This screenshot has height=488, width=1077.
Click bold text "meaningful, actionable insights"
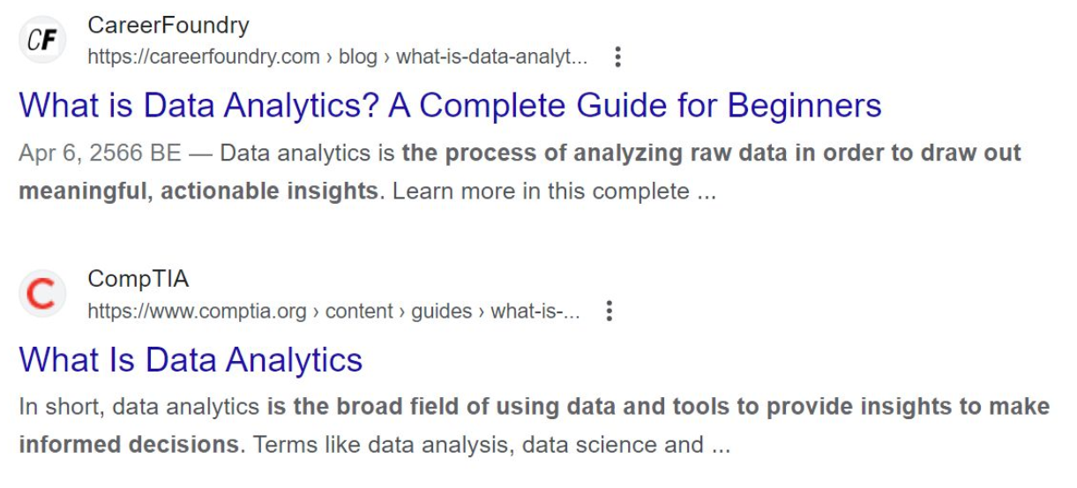(198, 191)
